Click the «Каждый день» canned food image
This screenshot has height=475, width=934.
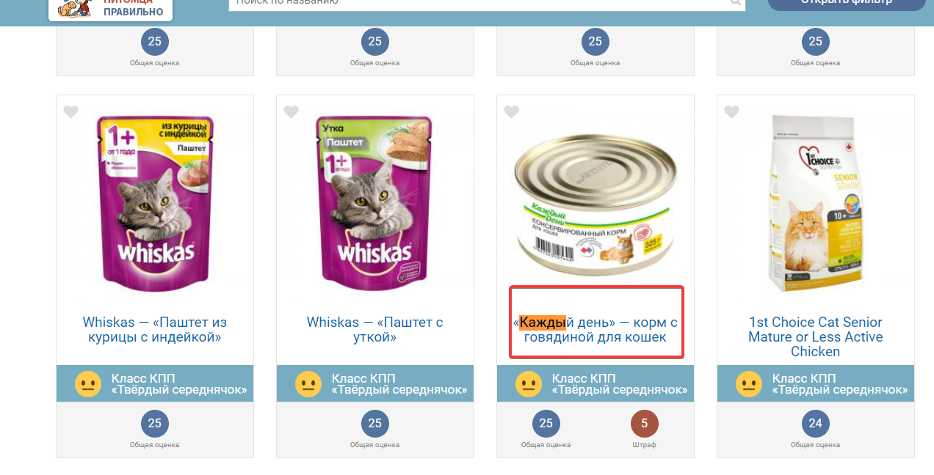pyautogui.click(x=595, y=199)
